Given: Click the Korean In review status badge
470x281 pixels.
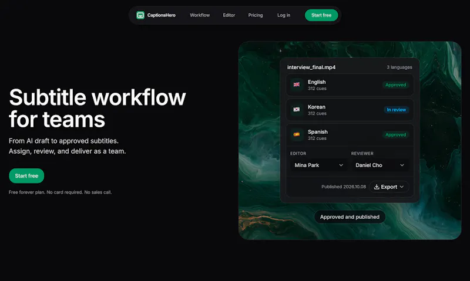Looking at the screenshot, I should click(396, 110).
